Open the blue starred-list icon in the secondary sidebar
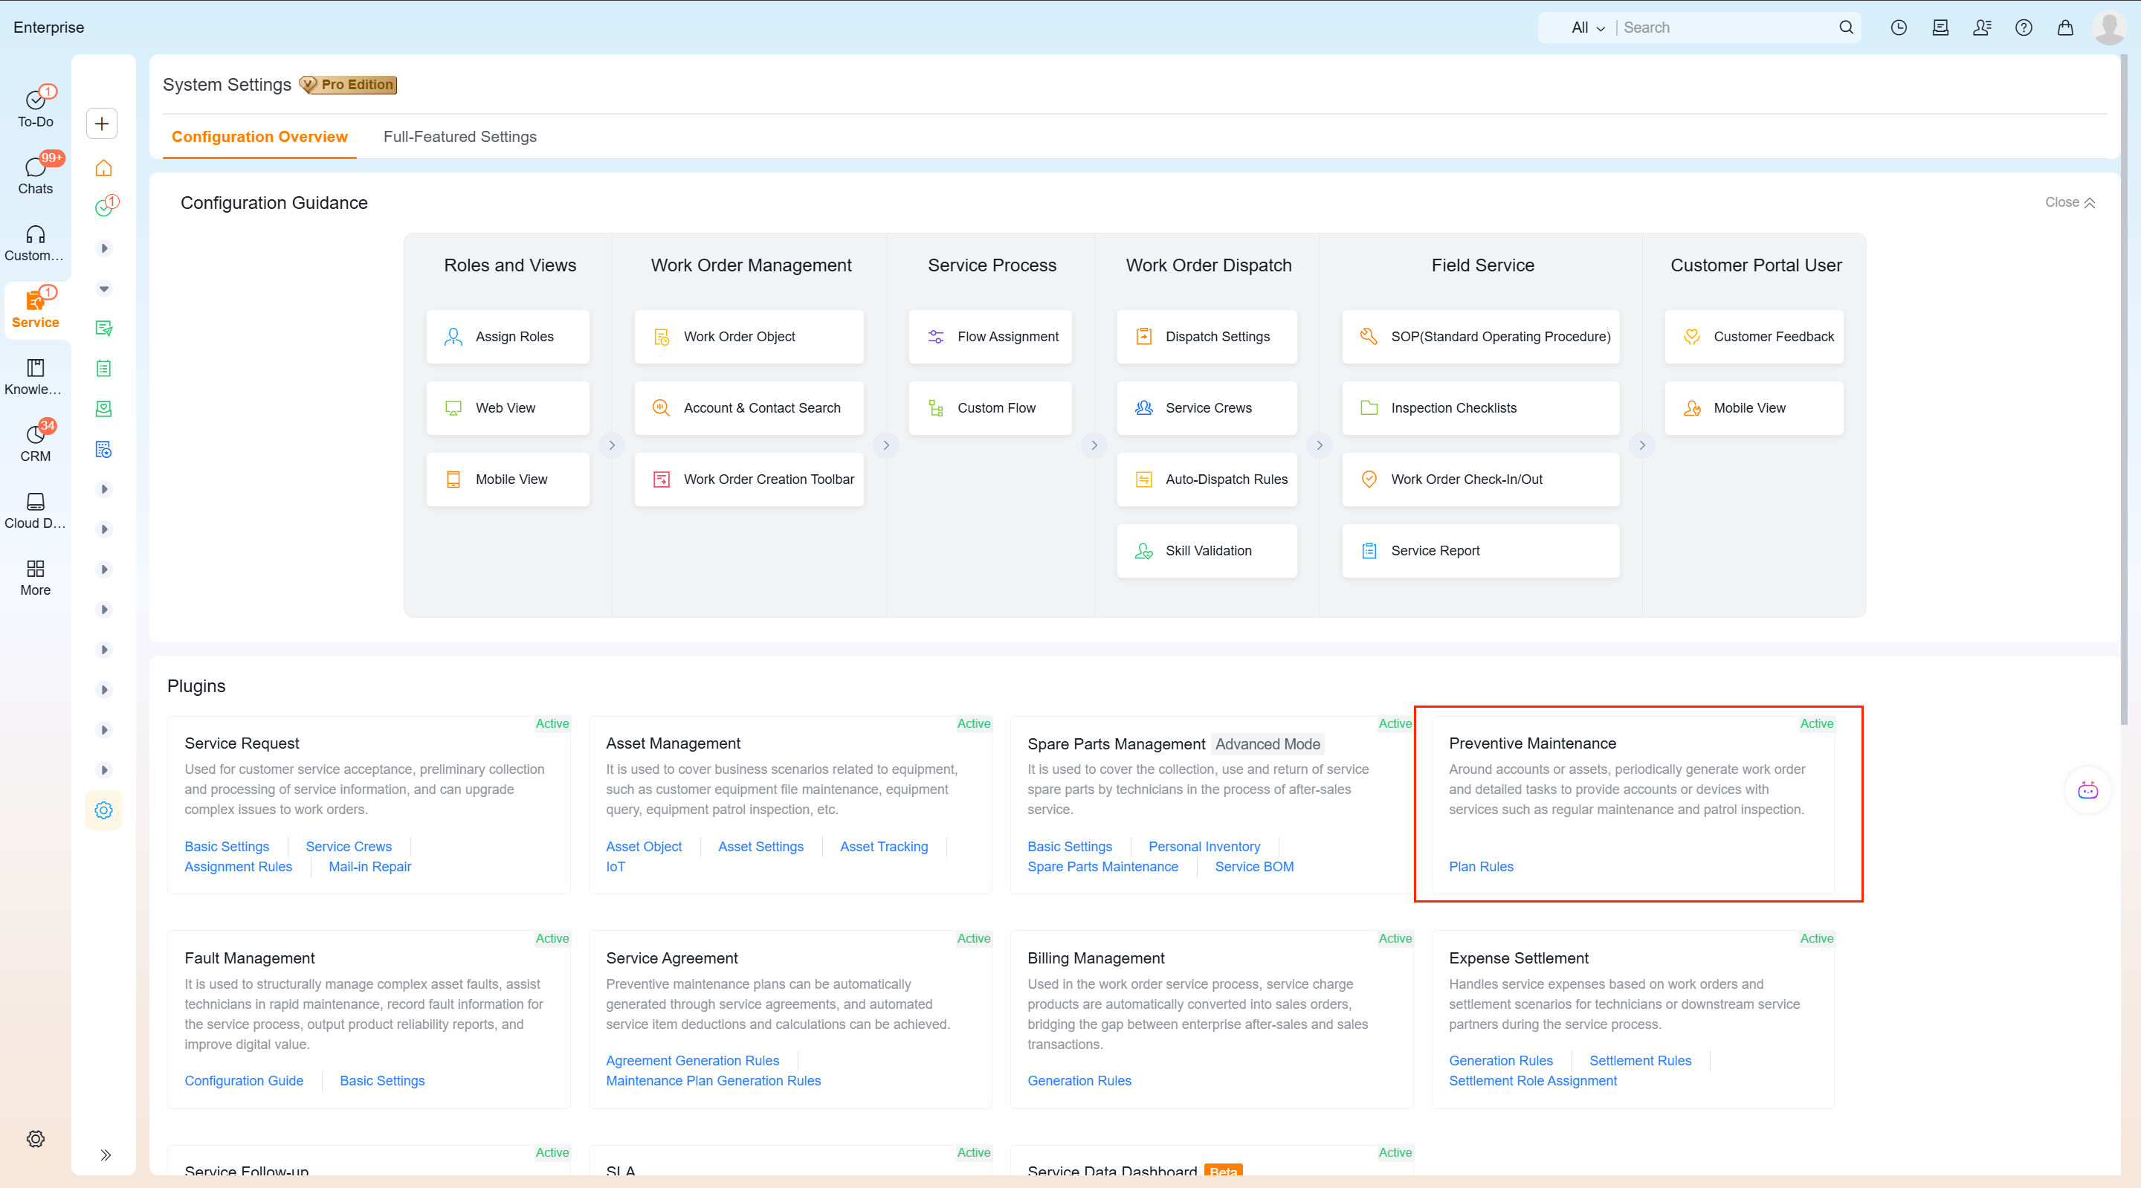This screenshot has width=2141, height=1188. click(104, 449)
